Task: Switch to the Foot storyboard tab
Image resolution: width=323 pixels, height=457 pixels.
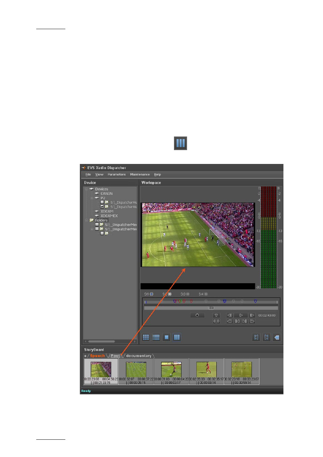Action: tap(115, 356)
